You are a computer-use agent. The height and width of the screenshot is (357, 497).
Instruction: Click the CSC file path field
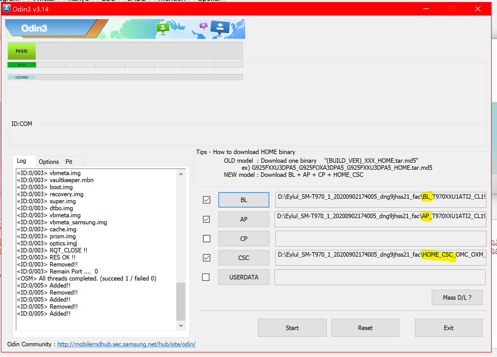coord(381,258)
